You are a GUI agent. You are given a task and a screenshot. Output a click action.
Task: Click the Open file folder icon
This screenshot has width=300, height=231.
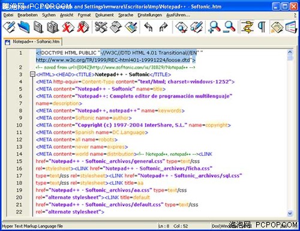click(x=24, y=27)
